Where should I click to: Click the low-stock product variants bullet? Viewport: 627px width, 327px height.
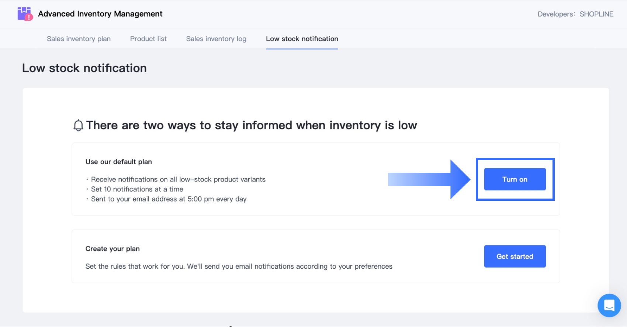(x=178, y=179)
